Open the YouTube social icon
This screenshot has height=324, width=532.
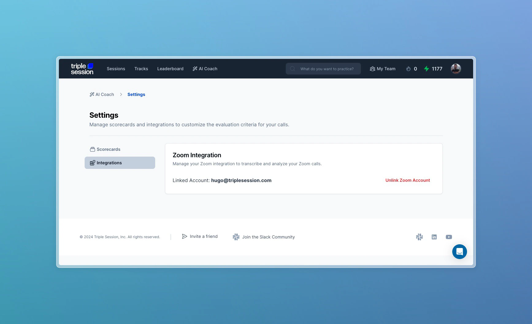point(449,237)
